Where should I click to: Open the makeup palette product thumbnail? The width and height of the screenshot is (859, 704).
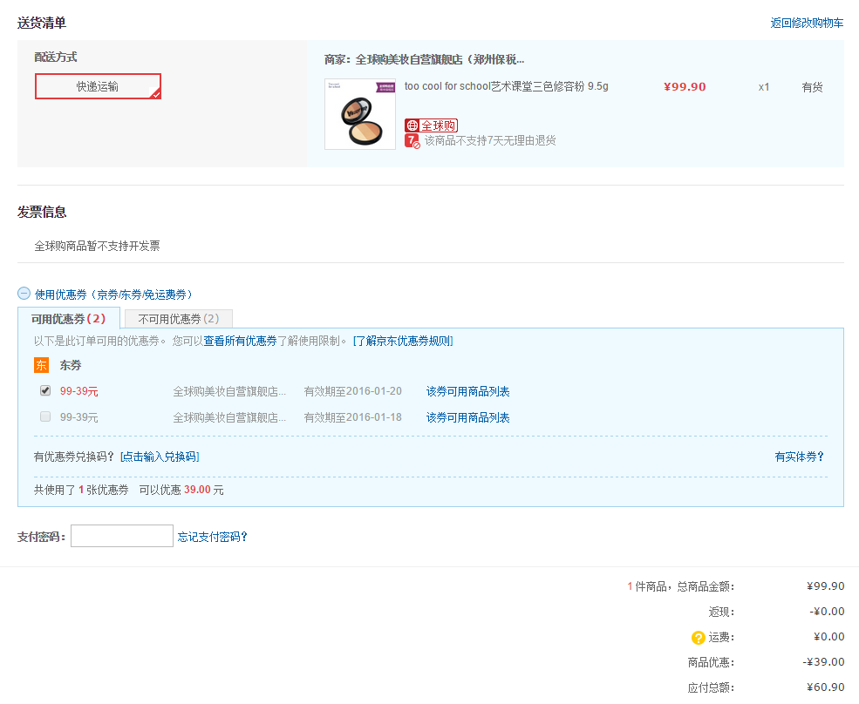[360, 114]
